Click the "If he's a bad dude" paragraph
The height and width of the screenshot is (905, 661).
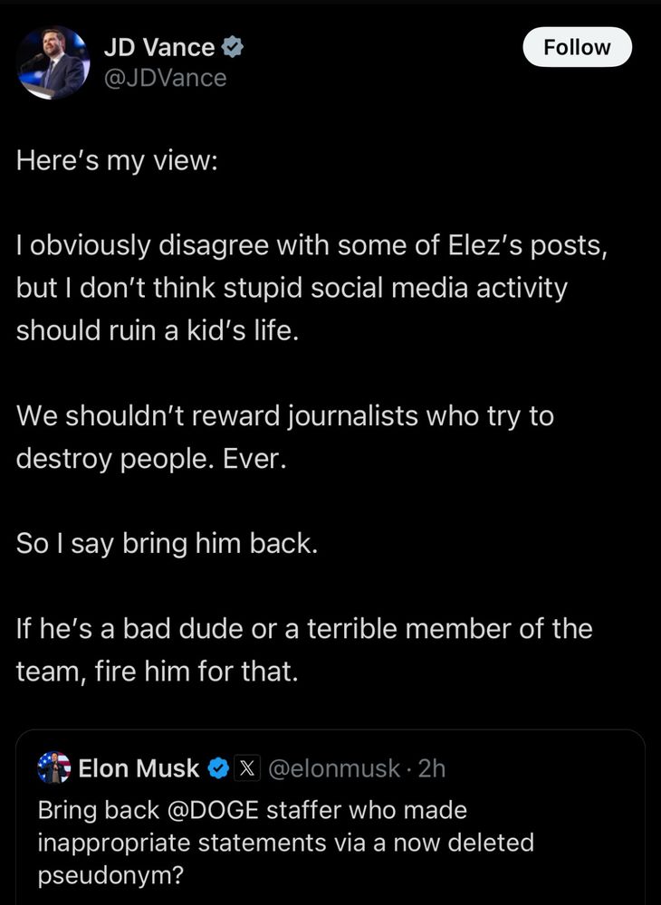click(303, 651)
